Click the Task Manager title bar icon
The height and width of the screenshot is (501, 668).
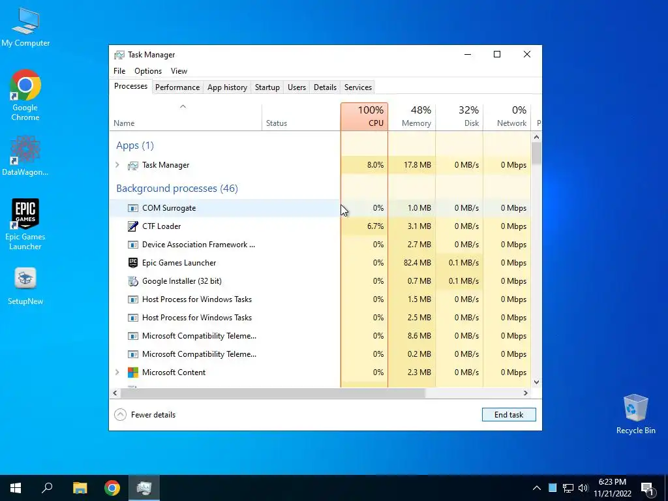(119, 55)
